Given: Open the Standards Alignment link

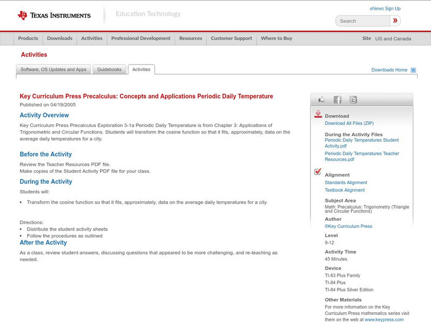Looking at the screenshot, I should point(346,183).
